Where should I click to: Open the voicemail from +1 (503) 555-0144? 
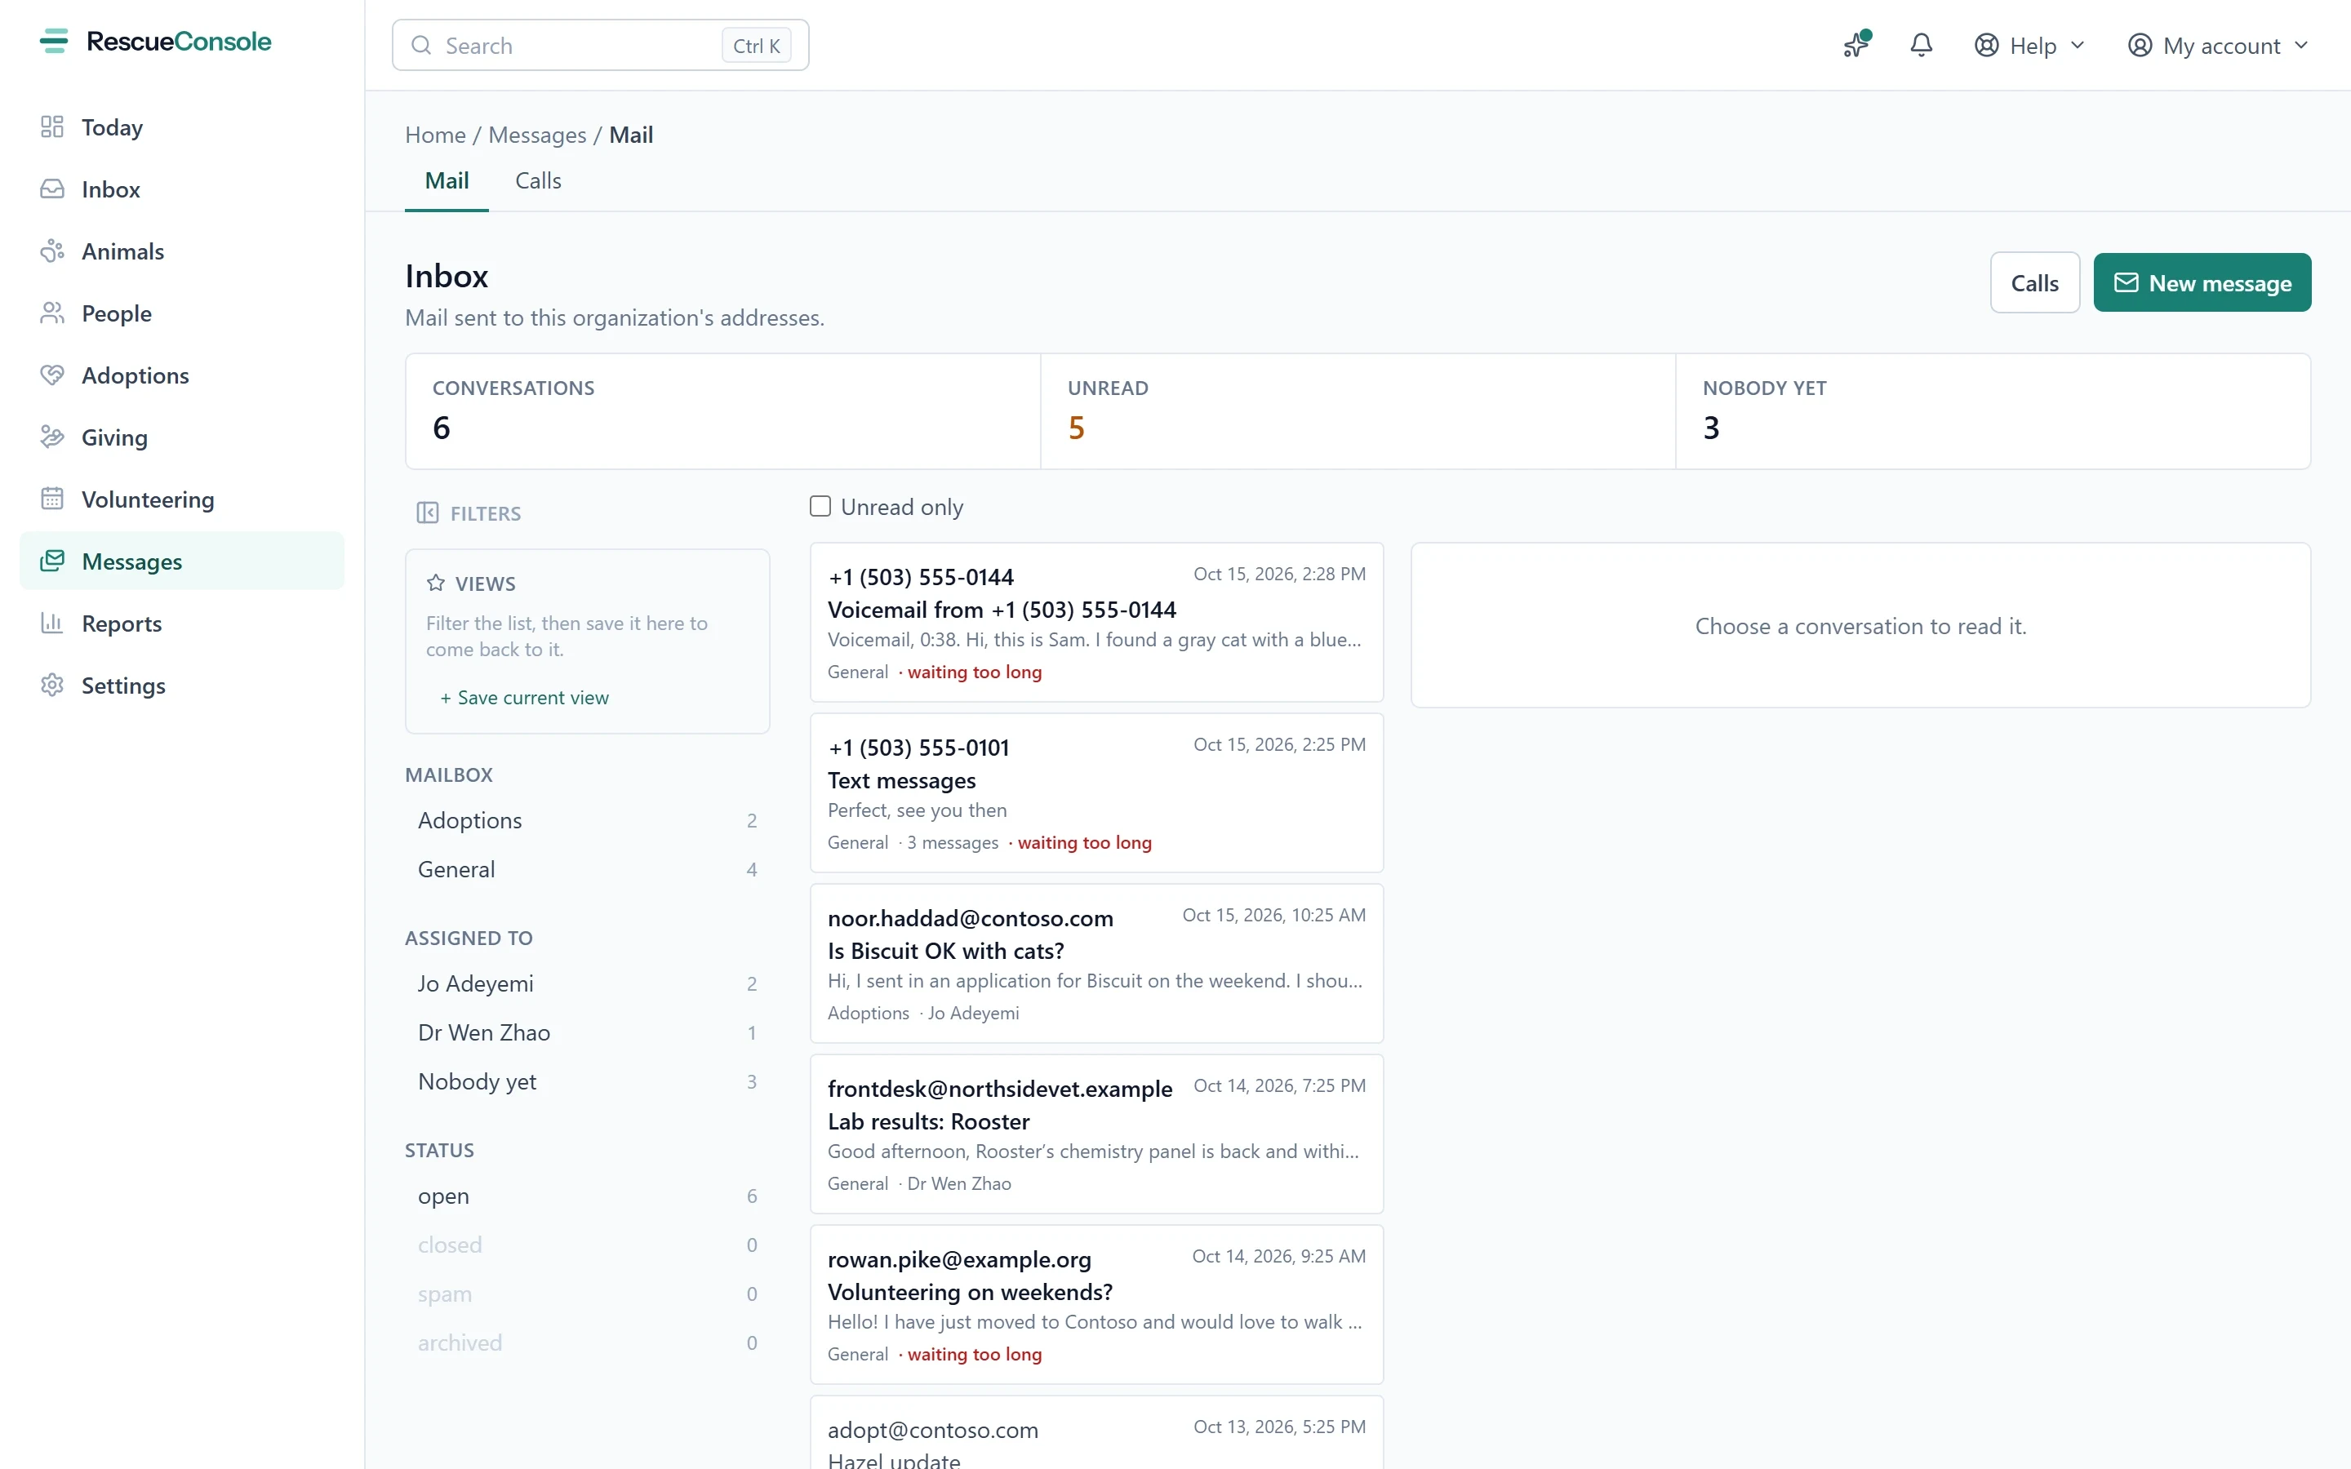point(1097,623)
